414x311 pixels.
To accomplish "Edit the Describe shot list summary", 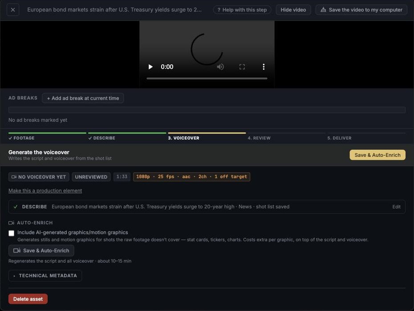I will click(x=396, y=207).
